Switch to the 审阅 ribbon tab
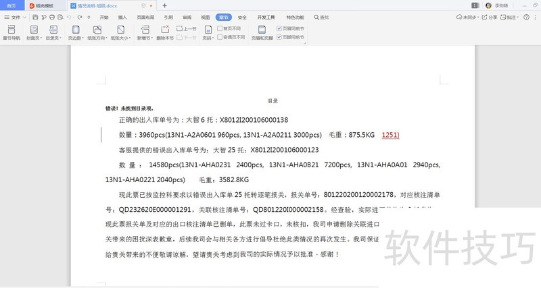 tap(187, 18)
